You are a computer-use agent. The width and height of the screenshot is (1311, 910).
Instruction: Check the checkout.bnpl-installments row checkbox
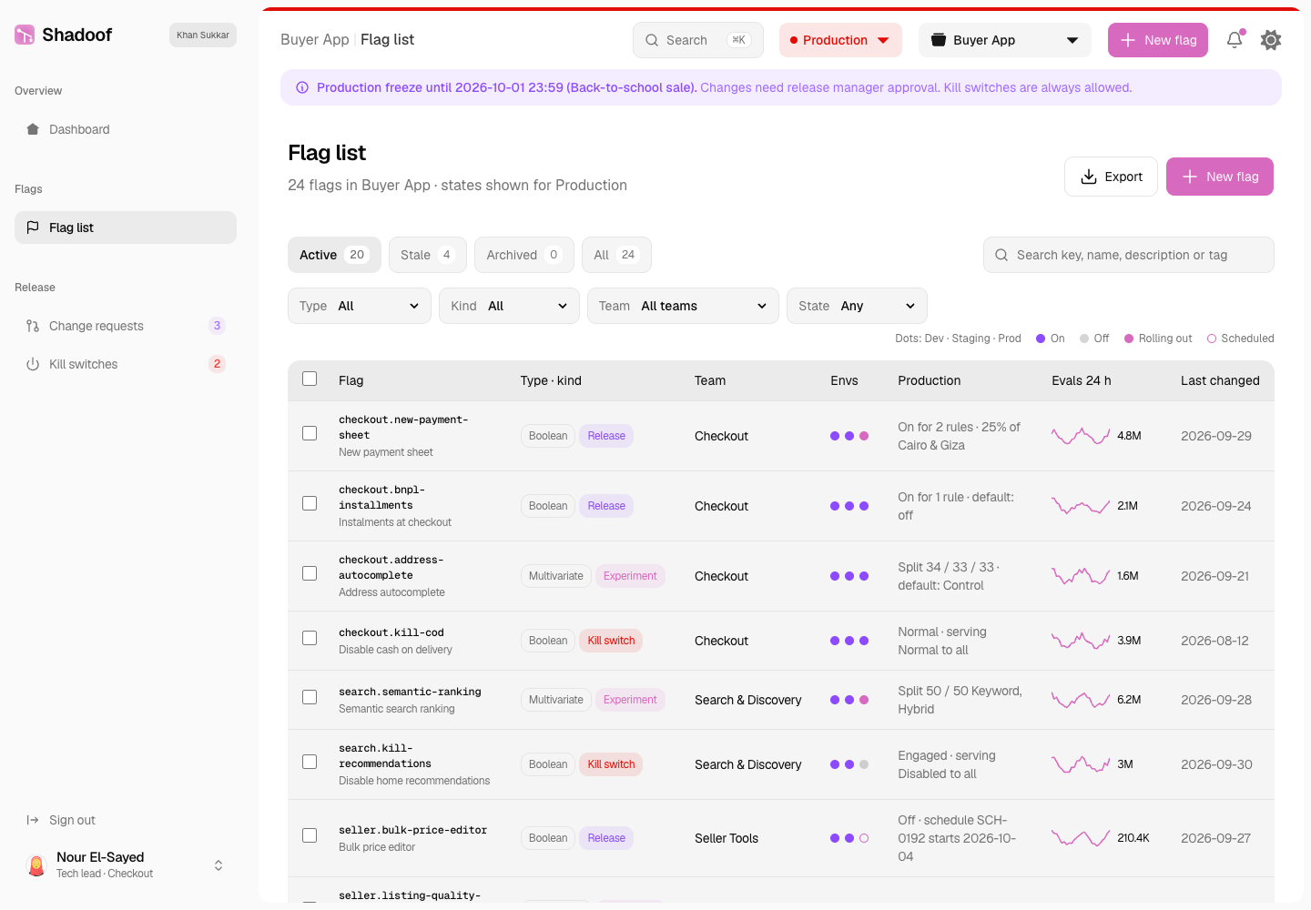click(x=310, y=503)
